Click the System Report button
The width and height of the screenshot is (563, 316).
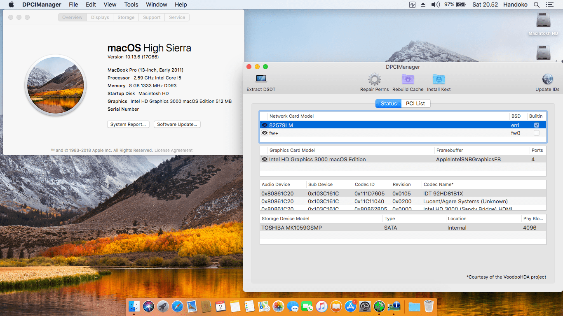pos(128,124)
